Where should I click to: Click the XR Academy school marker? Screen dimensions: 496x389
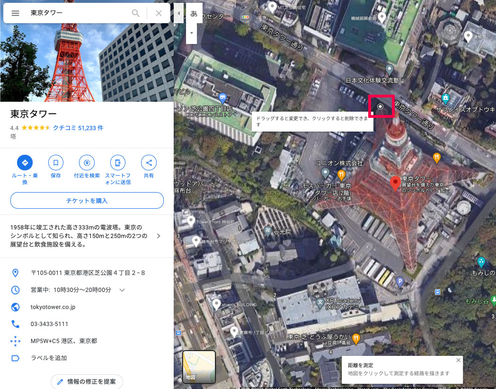[x=320, y=303]
